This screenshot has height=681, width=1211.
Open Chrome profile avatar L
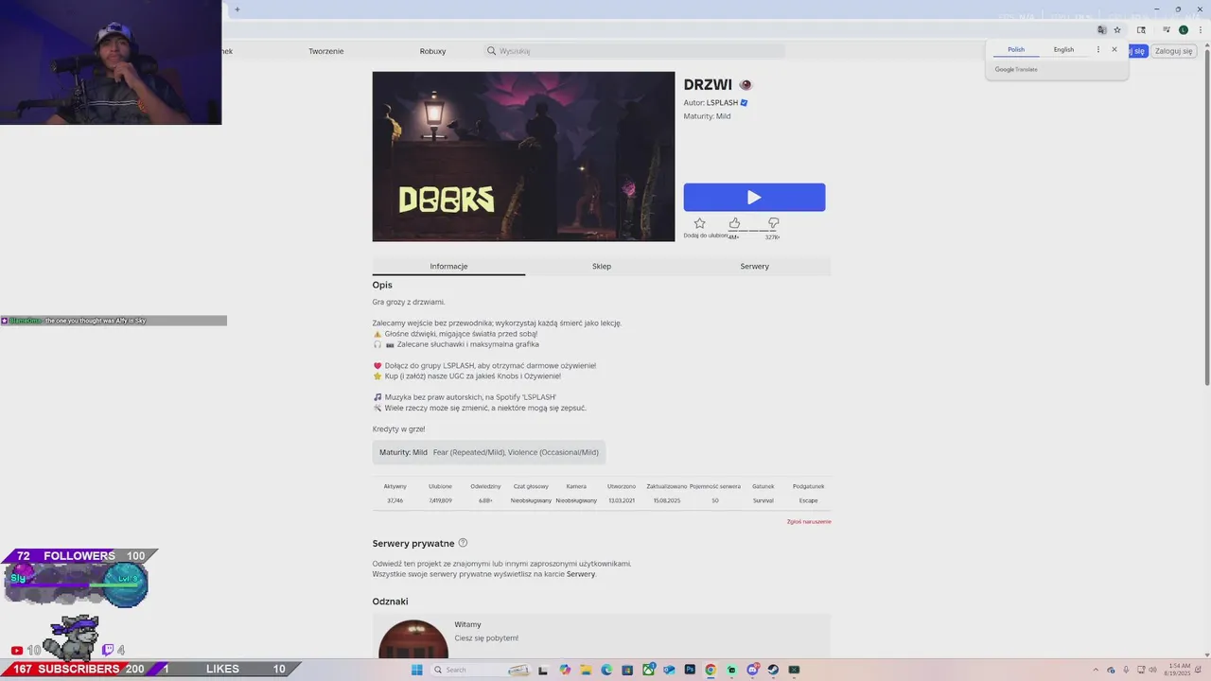pyautogui.click(x=1183, y=30)
